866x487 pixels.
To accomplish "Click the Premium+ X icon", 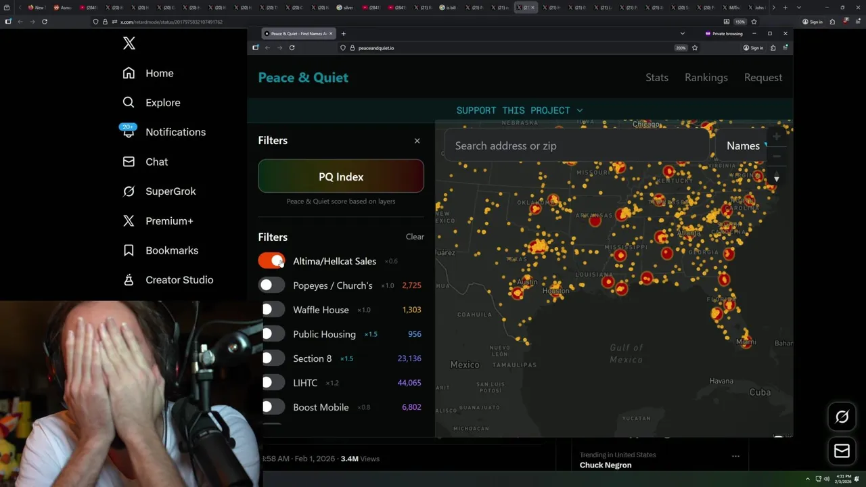I will click(129, 221).
